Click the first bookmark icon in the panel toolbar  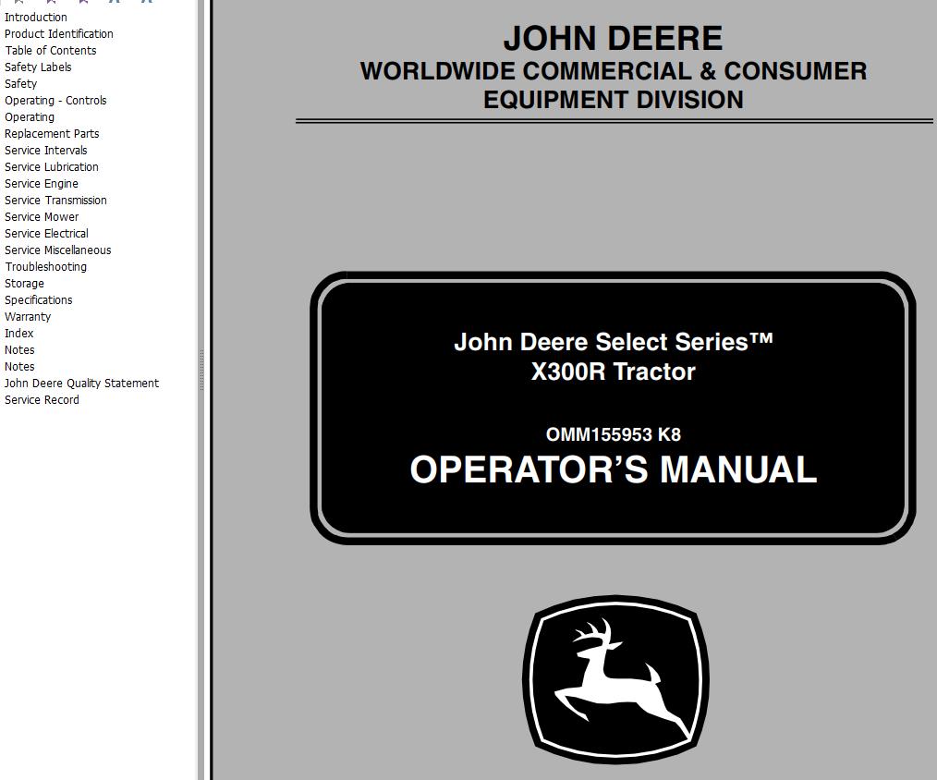(18, 3)
